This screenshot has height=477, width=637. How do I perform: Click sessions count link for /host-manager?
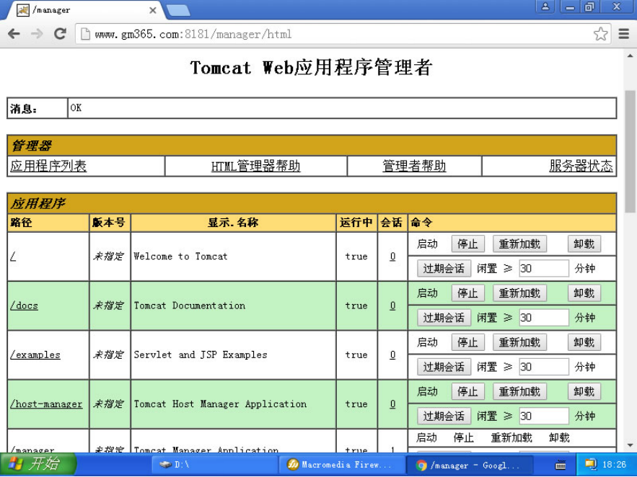(393, 404)
